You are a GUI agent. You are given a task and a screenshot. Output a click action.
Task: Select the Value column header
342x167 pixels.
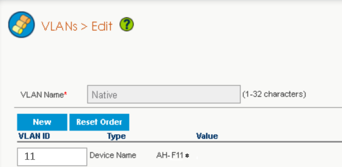(x=207, y=136)
